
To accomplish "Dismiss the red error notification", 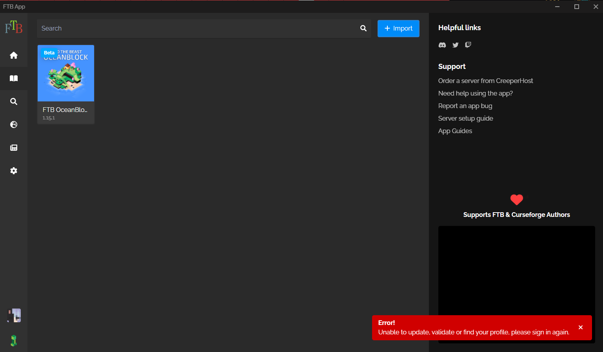I will 581,327.
